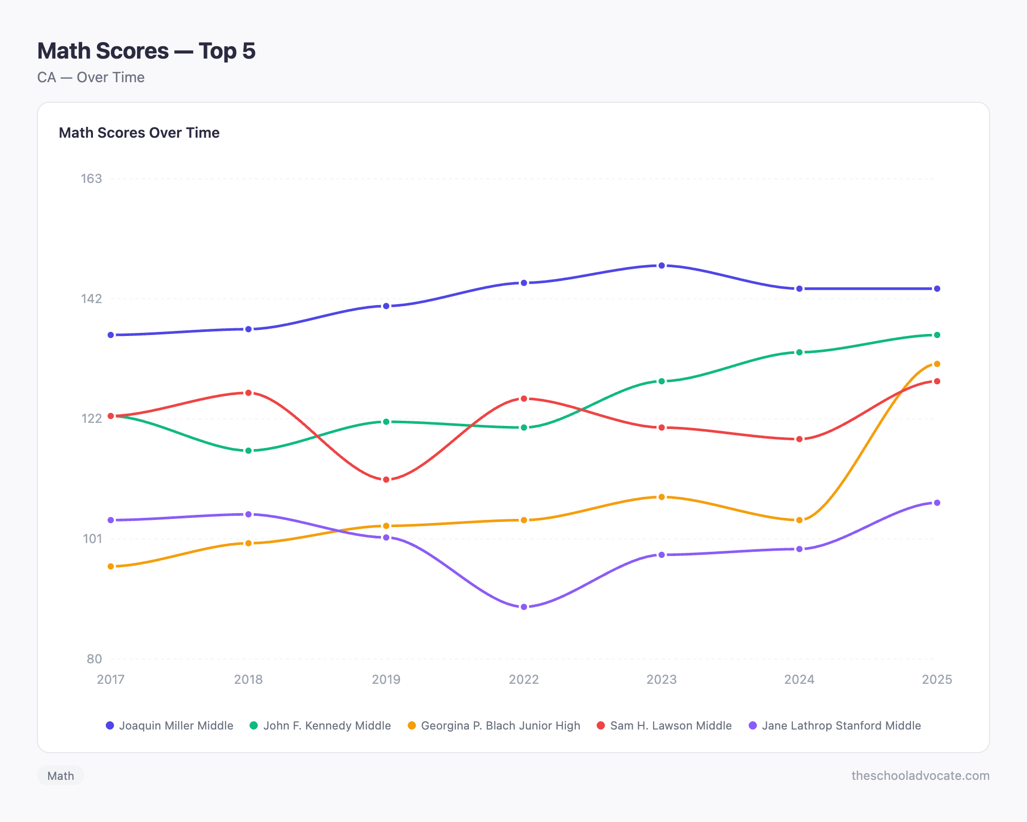Select Joaquin Miller 2019 data point

386,306
